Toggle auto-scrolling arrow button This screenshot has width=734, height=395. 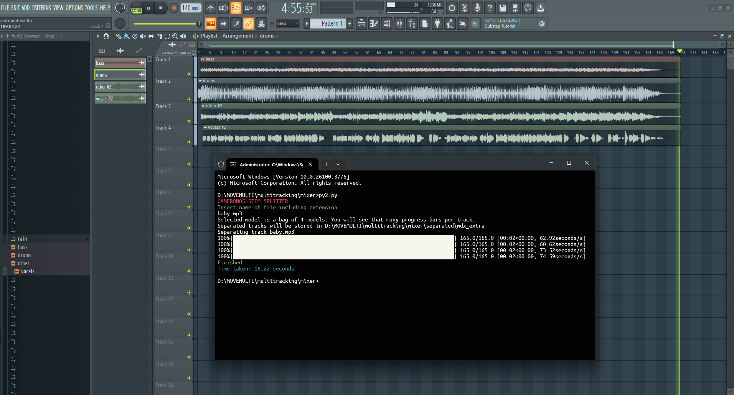223,24
